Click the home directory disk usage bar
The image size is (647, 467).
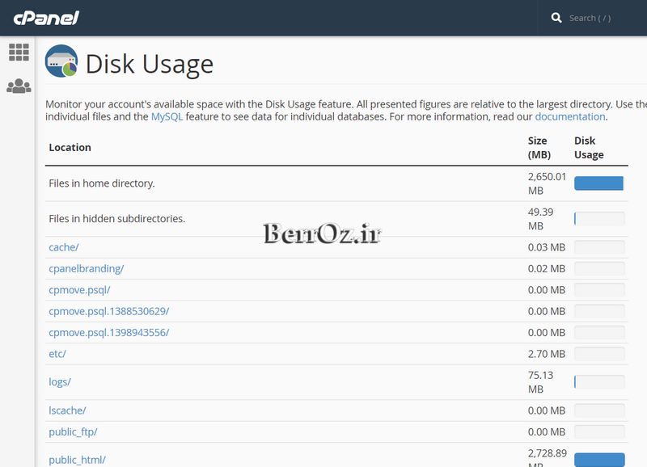click(x=598, y=183)
